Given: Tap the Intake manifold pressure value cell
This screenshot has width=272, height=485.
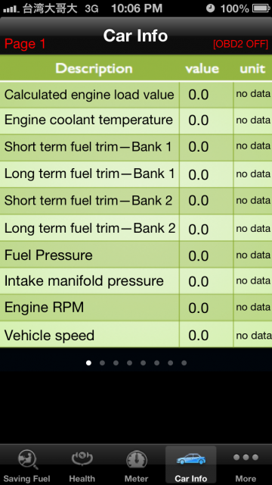Looking at the screenshot, I should point(206,281).
